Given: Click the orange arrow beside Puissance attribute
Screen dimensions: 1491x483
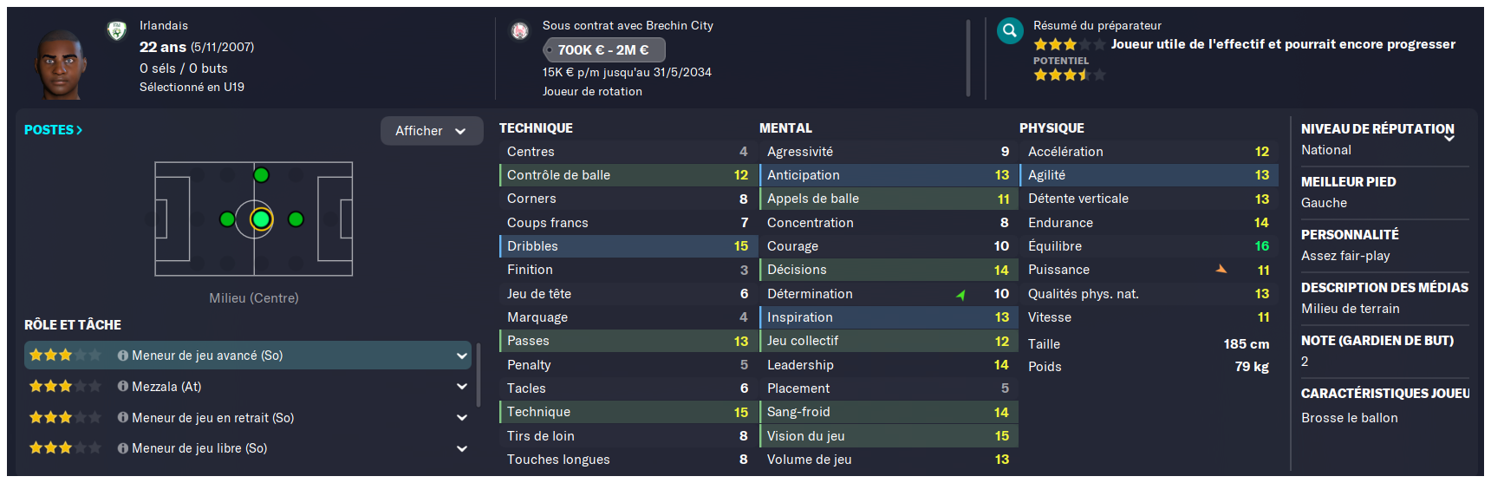Looking at the screenshot, I should [x=1221, y=270].
